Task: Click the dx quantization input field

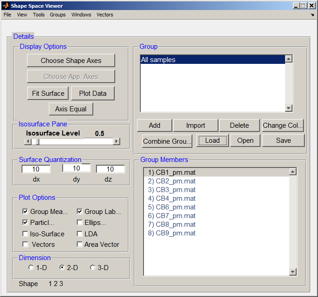Action: click(x=36, y=169)
